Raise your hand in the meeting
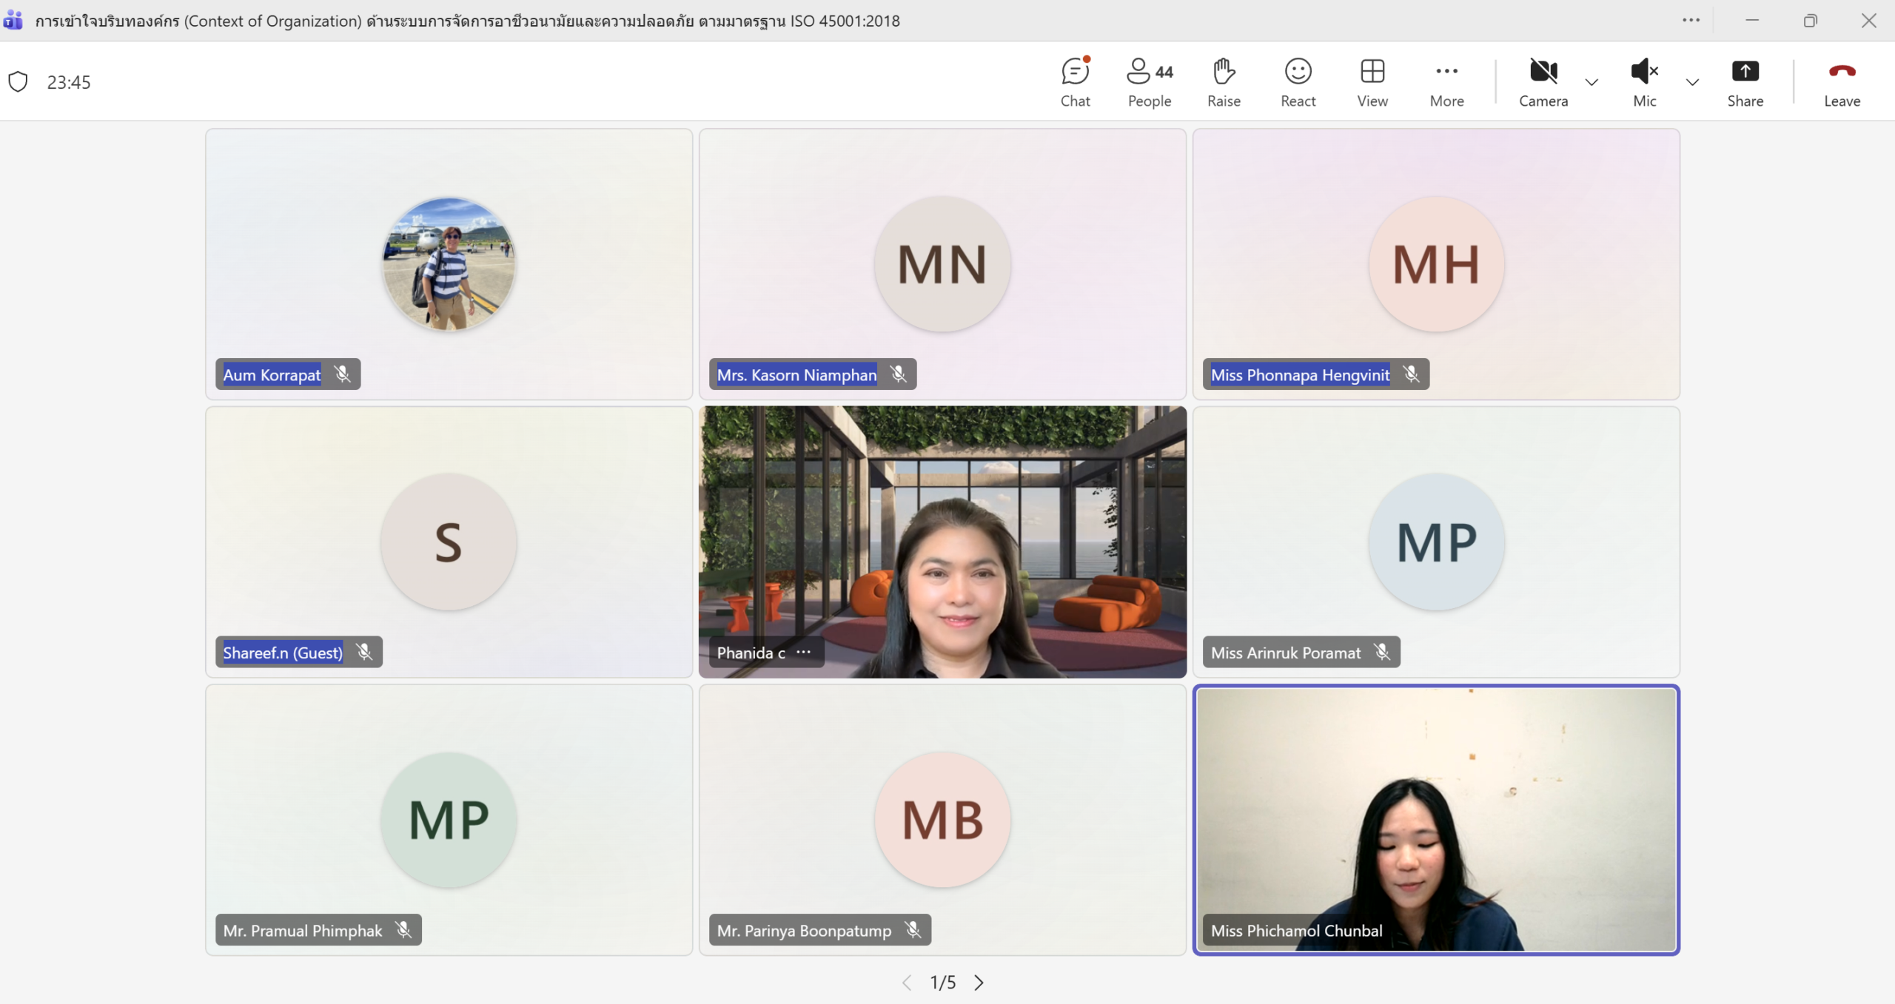The image size is (1895, 1004). click(1224, 81)
